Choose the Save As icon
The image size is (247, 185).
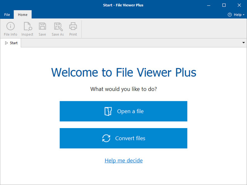tap(58, 27)
